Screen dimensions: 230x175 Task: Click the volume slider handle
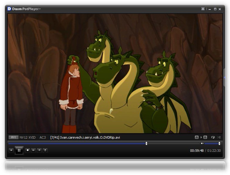coord(219,143)
